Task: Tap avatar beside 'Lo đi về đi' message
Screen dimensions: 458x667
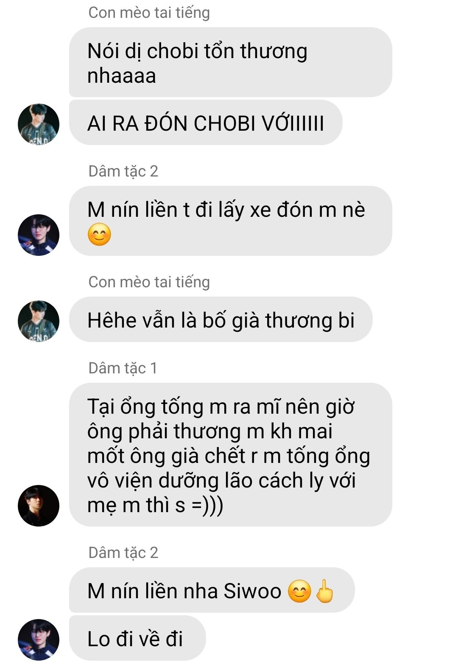Action: (x=39, y=640)
